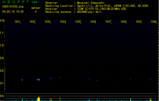
Task: Click frequency axis label 1.0
Action: 2,45
